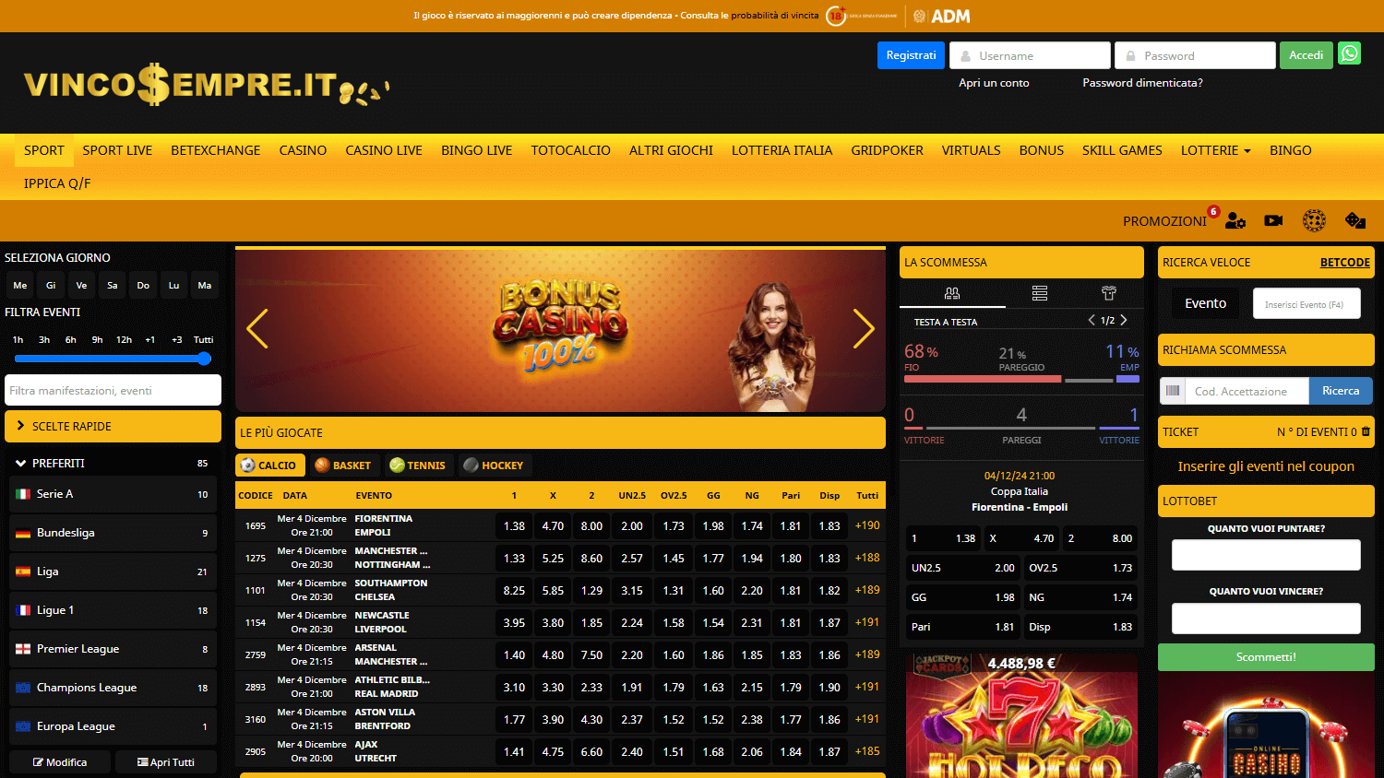Select day filter Sa
The height and width of the screenshot is (778, 1384).
coord(113,286)
